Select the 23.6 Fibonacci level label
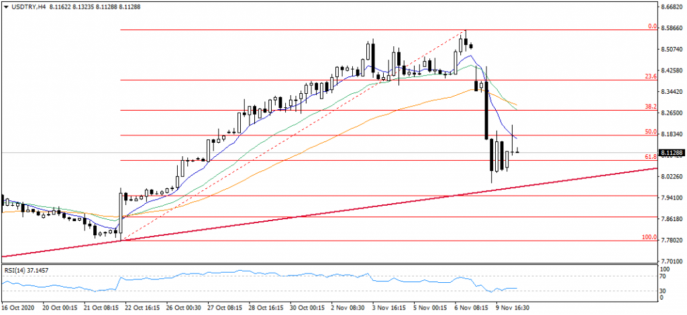The image size is (687, 315). click(649, 76)
